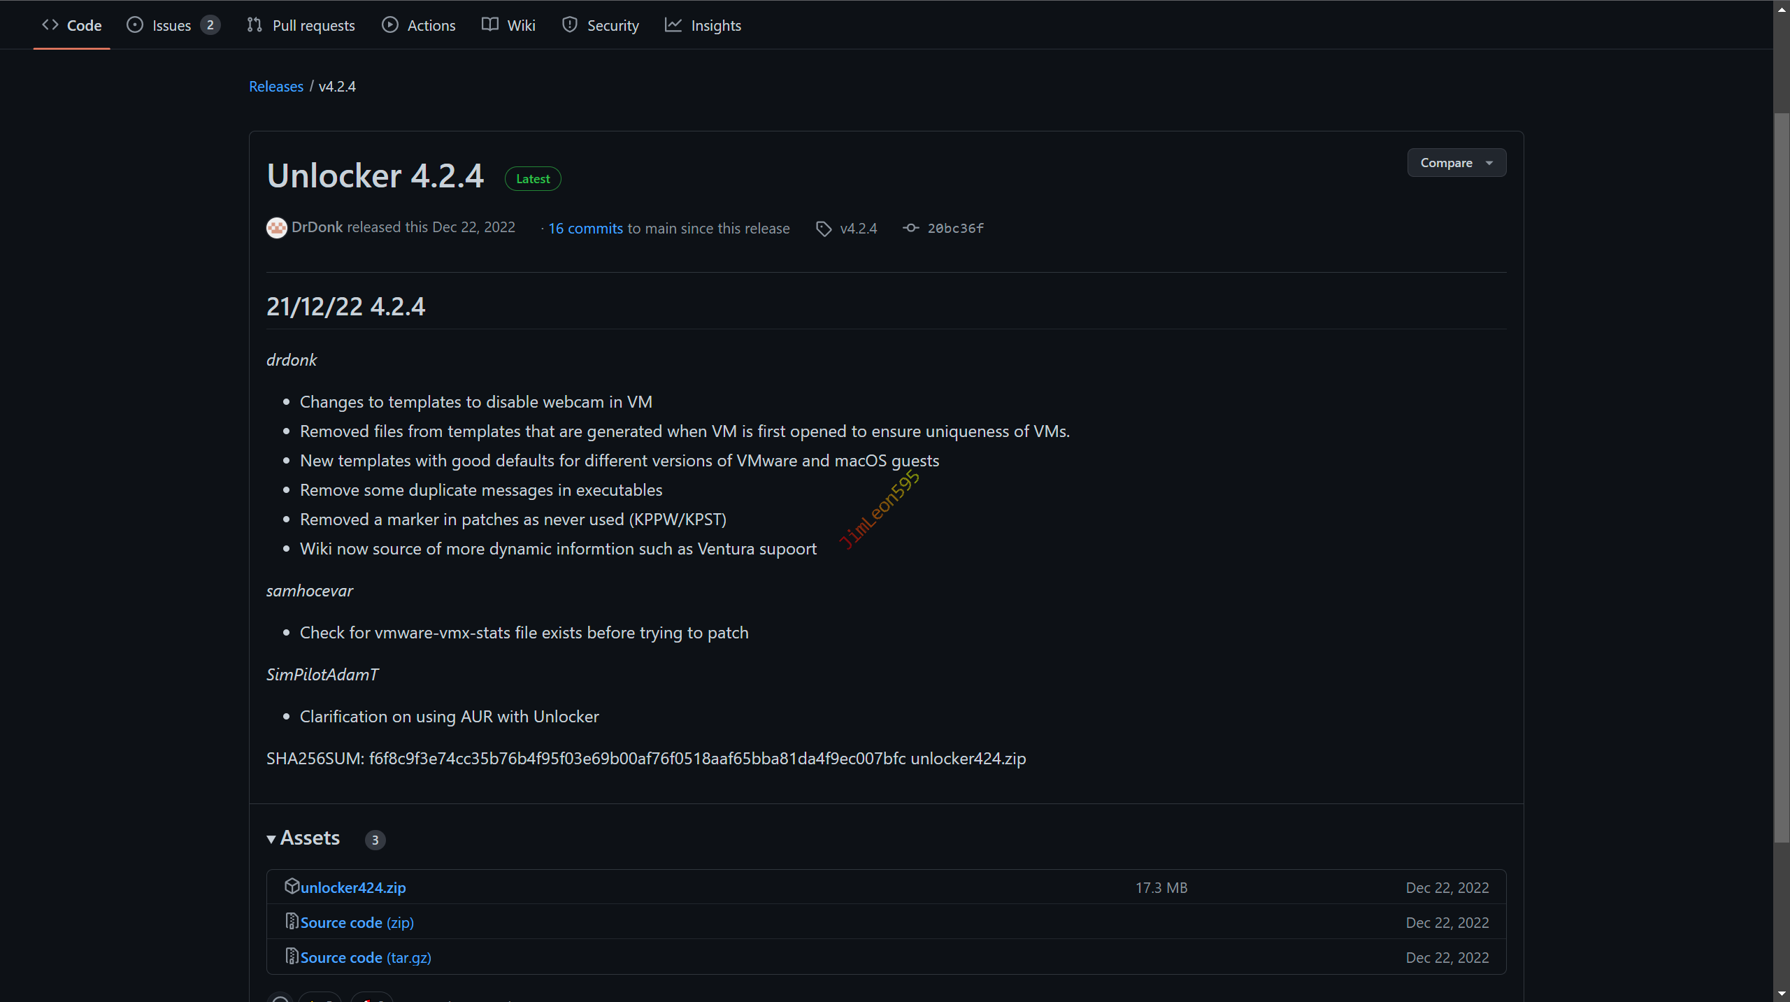This screenshot has width=1790, height=1002.
Task: Click the v4.2.4 tag icon
Action: pyautogui.click(x=824, y=229)
